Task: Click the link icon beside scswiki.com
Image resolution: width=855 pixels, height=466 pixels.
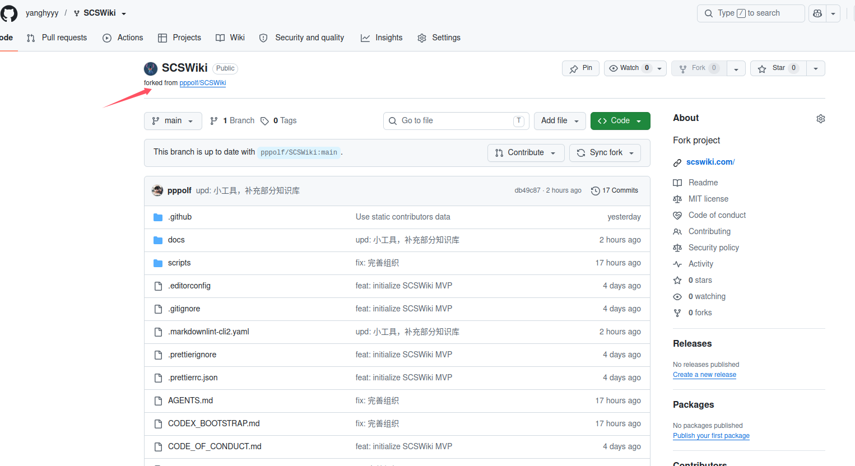Action: (677, 162)
